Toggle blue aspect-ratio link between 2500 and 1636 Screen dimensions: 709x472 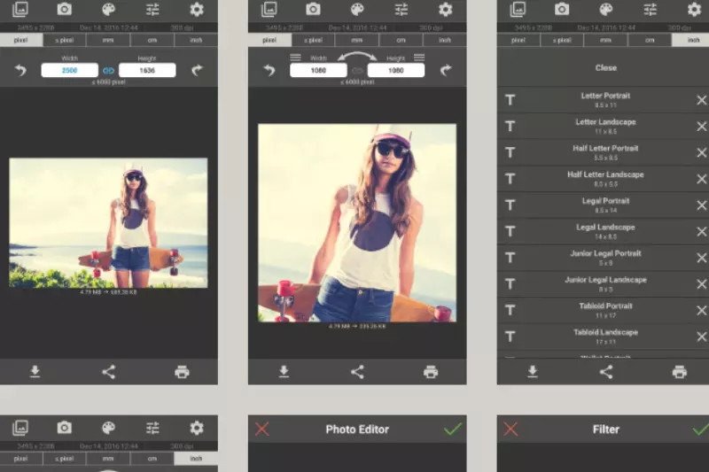point(108,71)
